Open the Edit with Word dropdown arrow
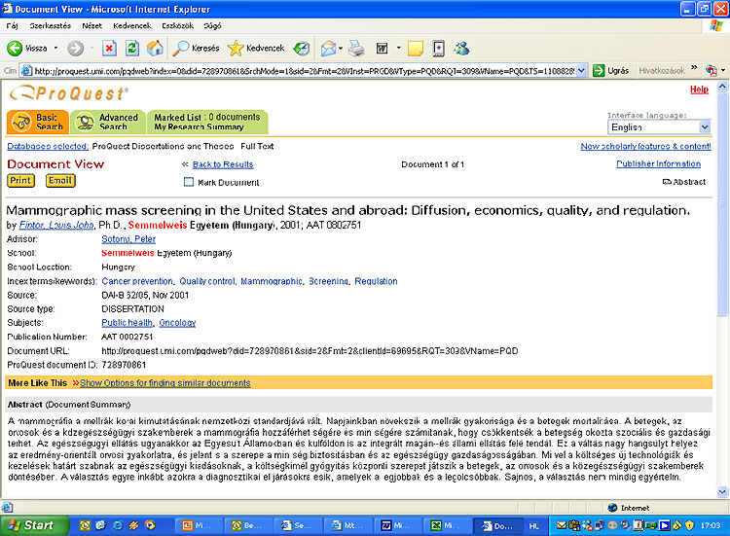Image resolution: width=730 pixels, height=536 pixels. tap(398, 48)
